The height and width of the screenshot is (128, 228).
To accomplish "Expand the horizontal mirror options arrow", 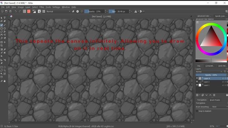I will tap(138, 11).
